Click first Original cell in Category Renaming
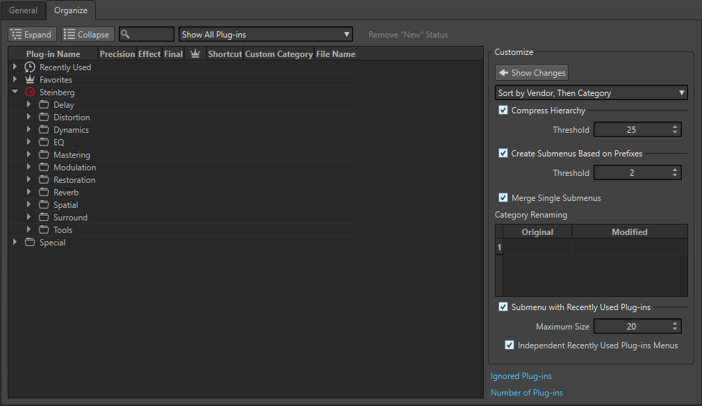The image size is (702, 406). (x=537, y=247)
